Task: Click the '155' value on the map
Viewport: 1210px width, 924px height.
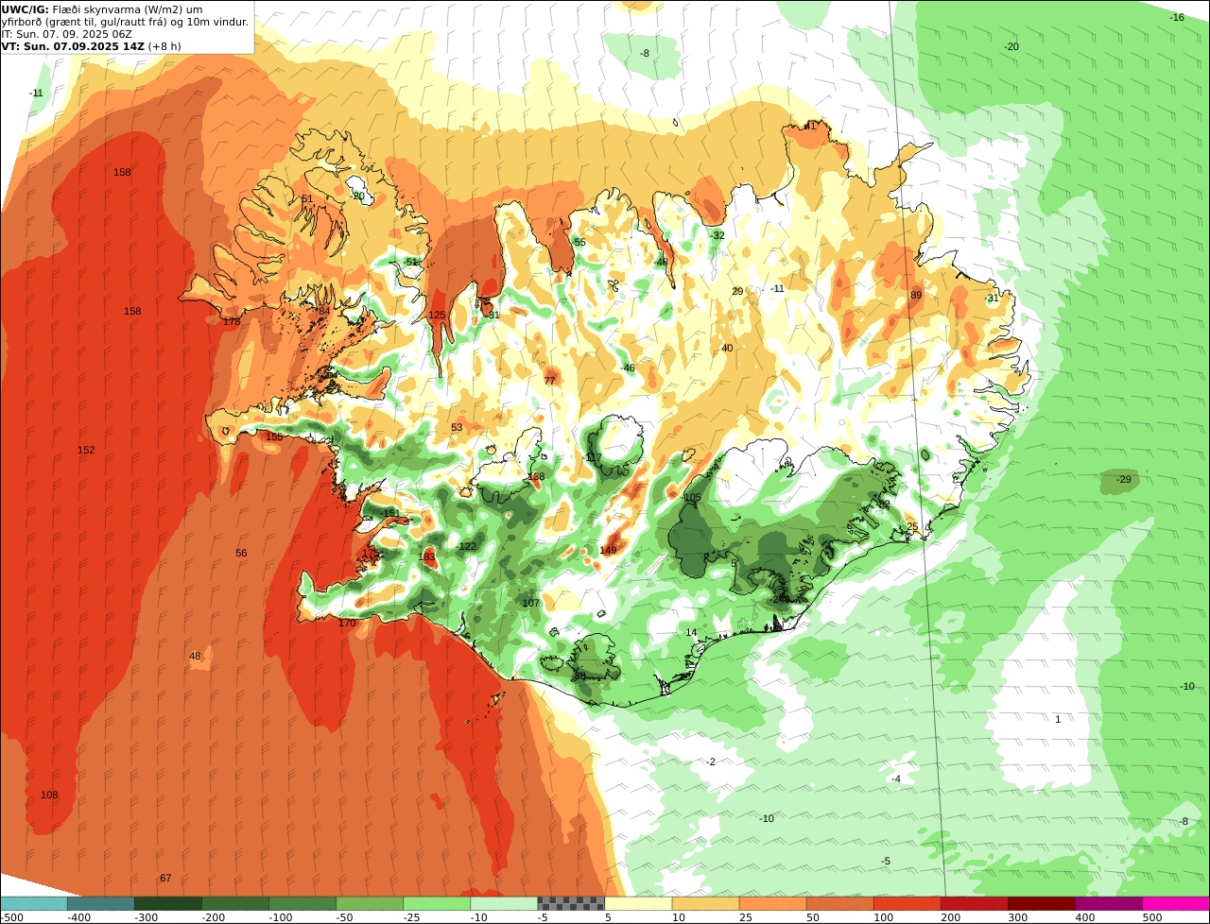Action: 274,436
